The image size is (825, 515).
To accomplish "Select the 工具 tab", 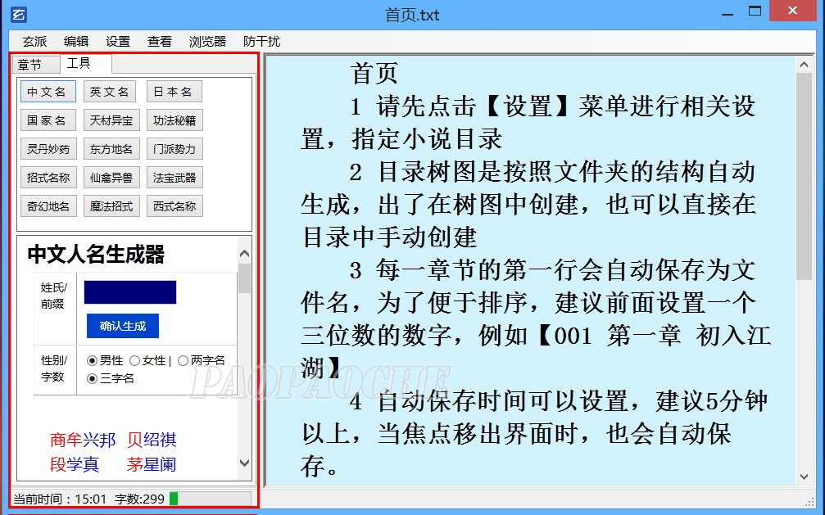I will click(x=85, y=64).
